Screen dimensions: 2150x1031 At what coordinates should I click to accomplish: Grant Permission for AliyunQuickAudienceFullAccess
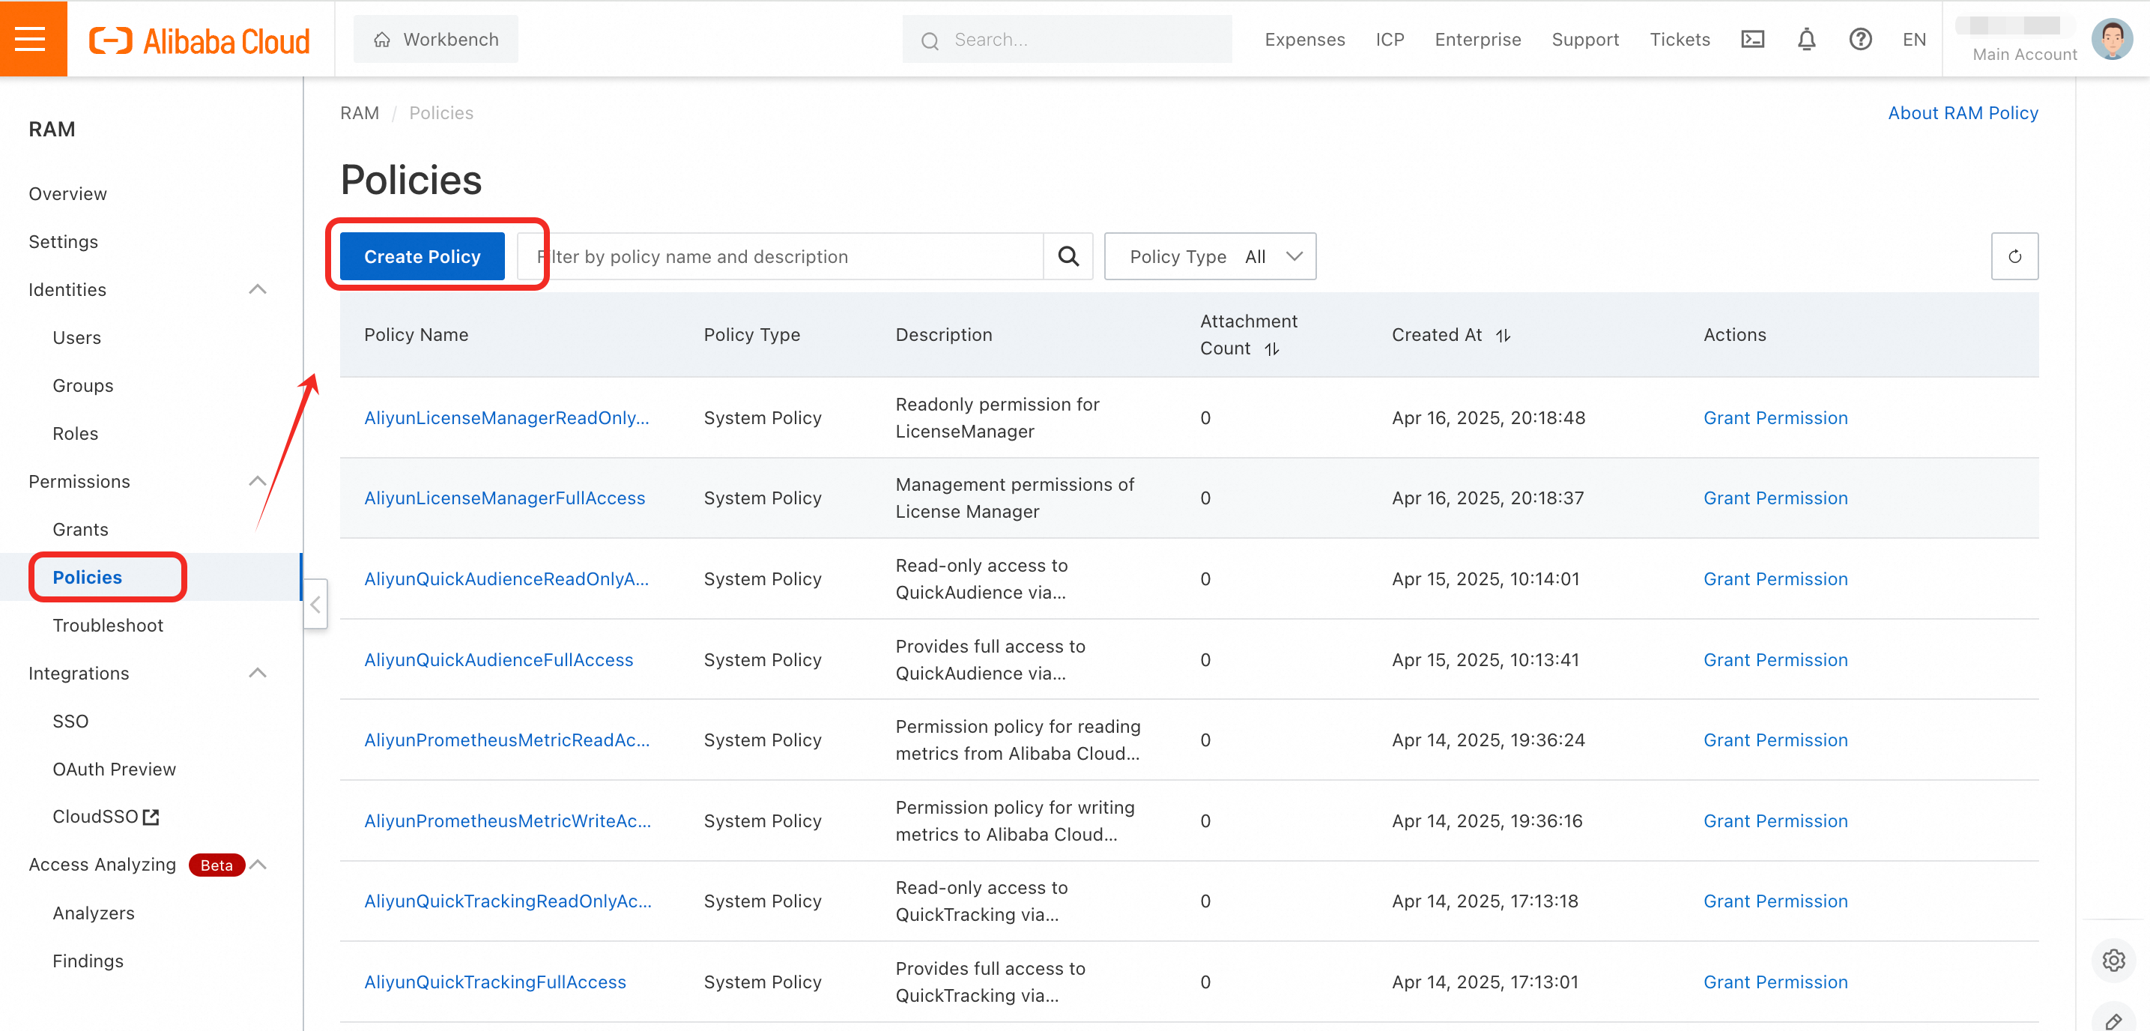1775,659
